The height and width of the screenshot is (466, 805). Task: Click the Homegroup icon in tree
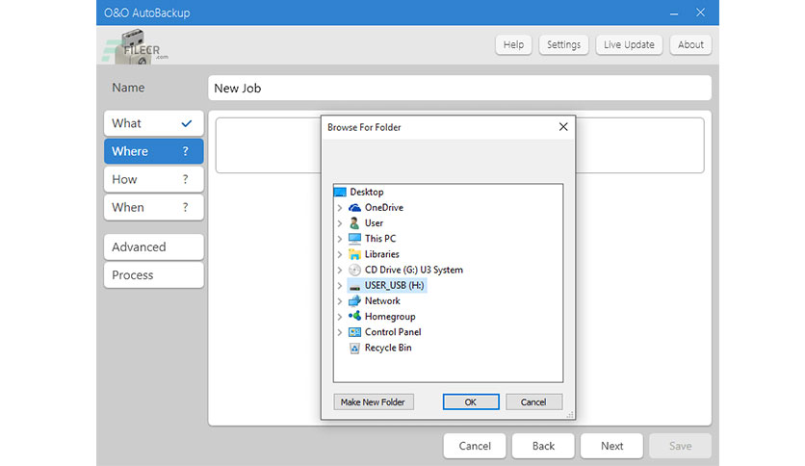(354, 316)
